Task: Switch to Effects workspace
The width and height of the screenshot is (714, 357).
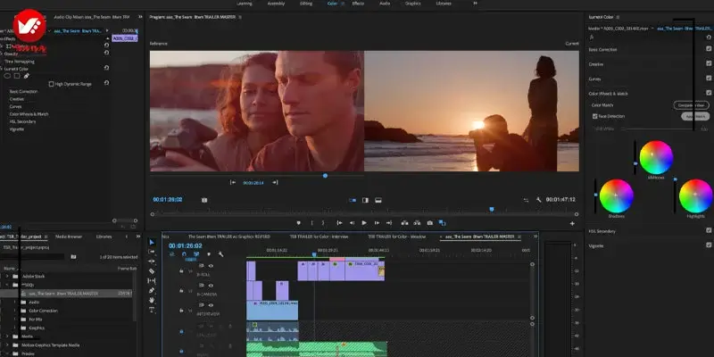Action: tap(358, 4)
